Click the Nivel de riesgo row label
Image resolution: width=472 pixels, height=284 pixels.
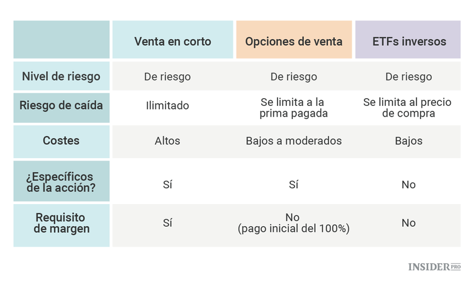[61, 77]
